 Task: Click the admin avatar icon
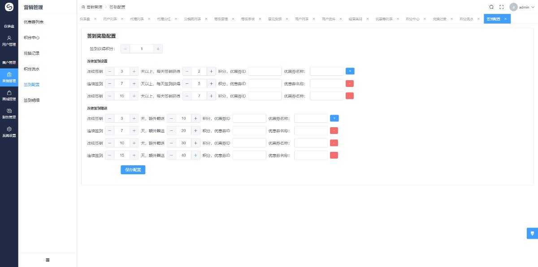pos(513,7)
